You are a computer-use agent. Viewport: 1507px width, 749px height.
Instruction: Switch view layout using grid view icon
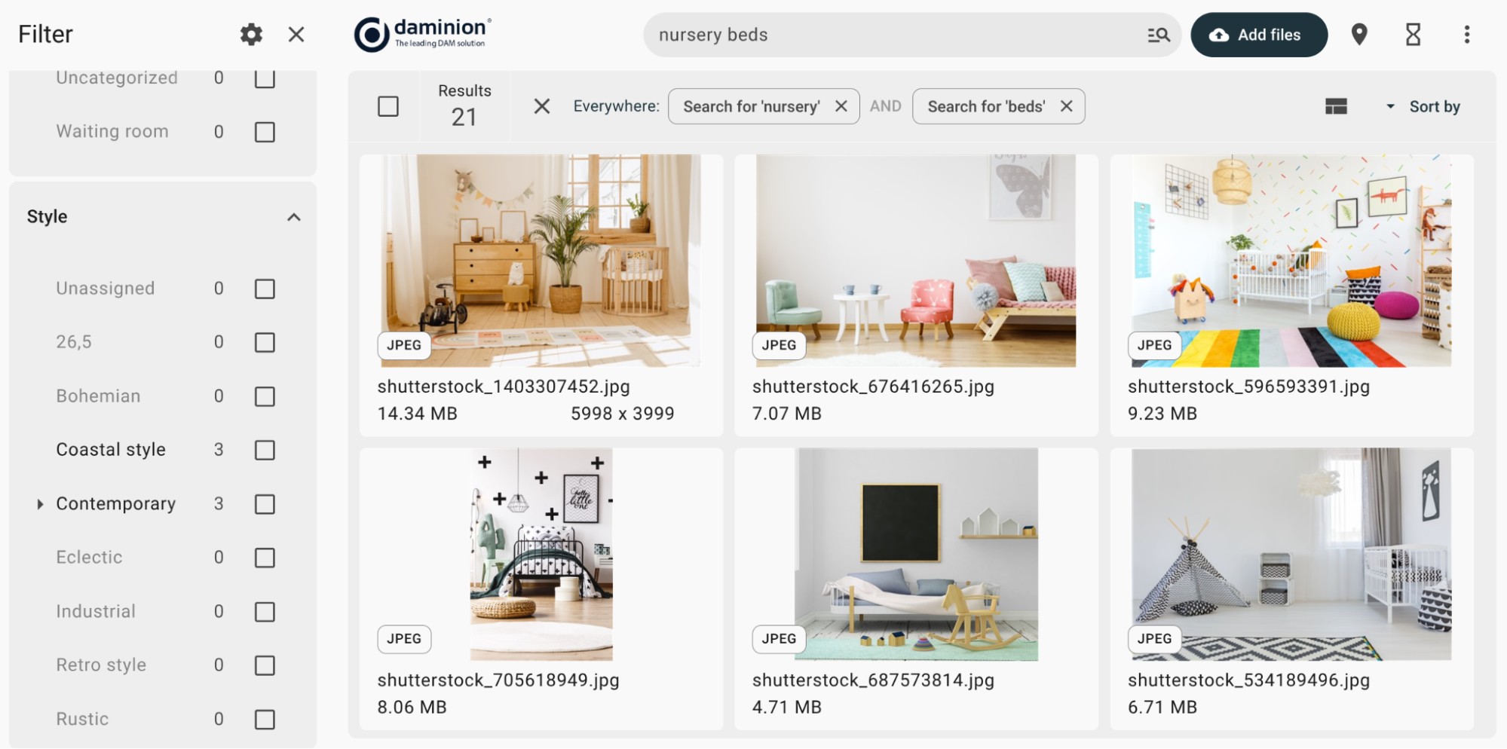point(1336,107)
